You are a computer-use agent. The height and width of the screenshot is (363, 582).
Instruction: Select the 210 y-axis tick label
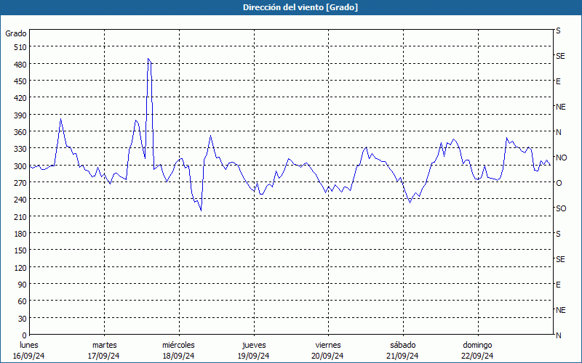(20, 216)
